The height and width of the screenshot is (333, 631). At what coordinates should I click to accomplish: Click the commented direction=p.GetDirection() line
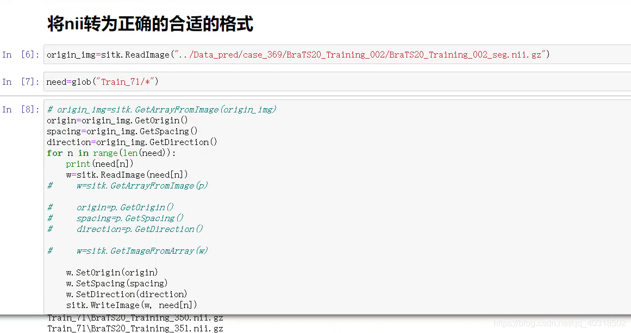tap(125, 229)
